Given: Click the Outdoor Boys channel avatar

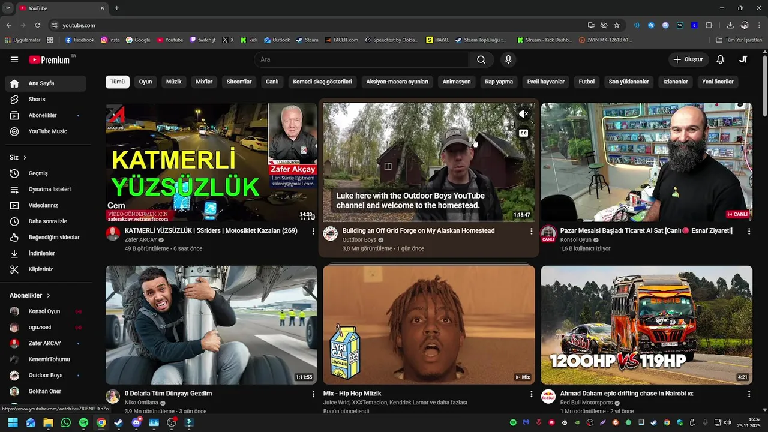Looking at the screenshot, I should [331, 234].
